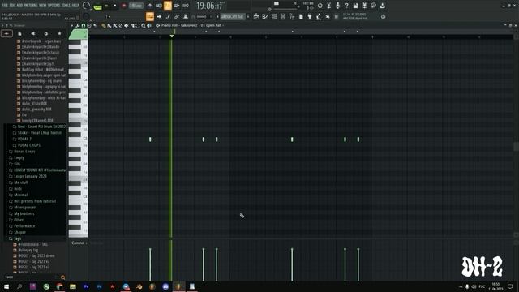Image resolution: width=519 pixels, height=292 pixels.
Task: Click the one-click recording microphone icon
Action: tap(337, 6)
